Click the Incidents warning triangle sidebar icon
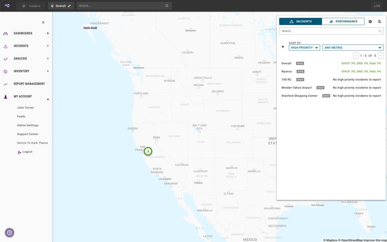 5,46
